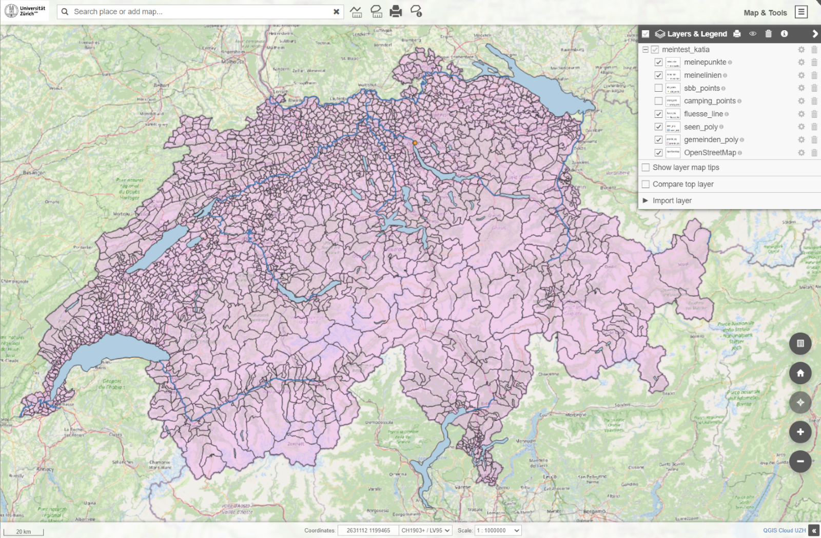Delete the camping_points layer via trash icon

[x=814, y=101]
